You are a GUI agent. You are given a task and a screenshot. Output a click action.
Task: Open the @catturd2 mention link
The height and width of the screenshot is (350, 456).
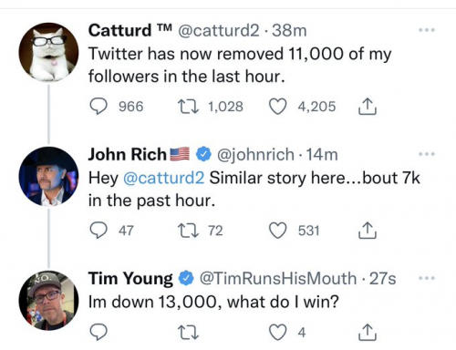point(163,178)
